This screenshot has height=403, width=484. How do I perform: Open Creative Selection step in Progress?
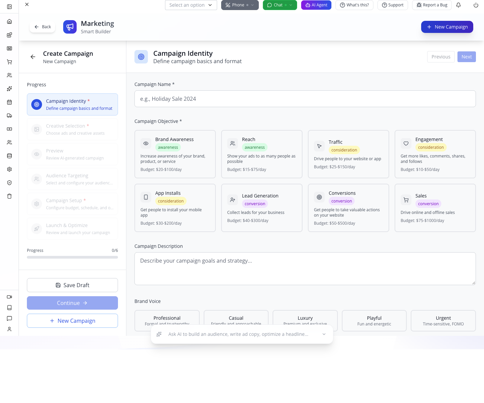click(x=72, y=129)
